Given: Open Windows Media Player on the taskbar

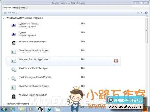Looking at the screenshot, I should point(31,109).
